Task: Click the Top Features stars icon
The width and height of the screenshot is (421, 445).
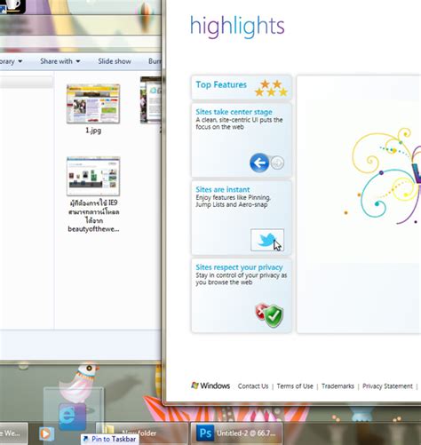Action: pyautogui.click(x=271, y=88)
